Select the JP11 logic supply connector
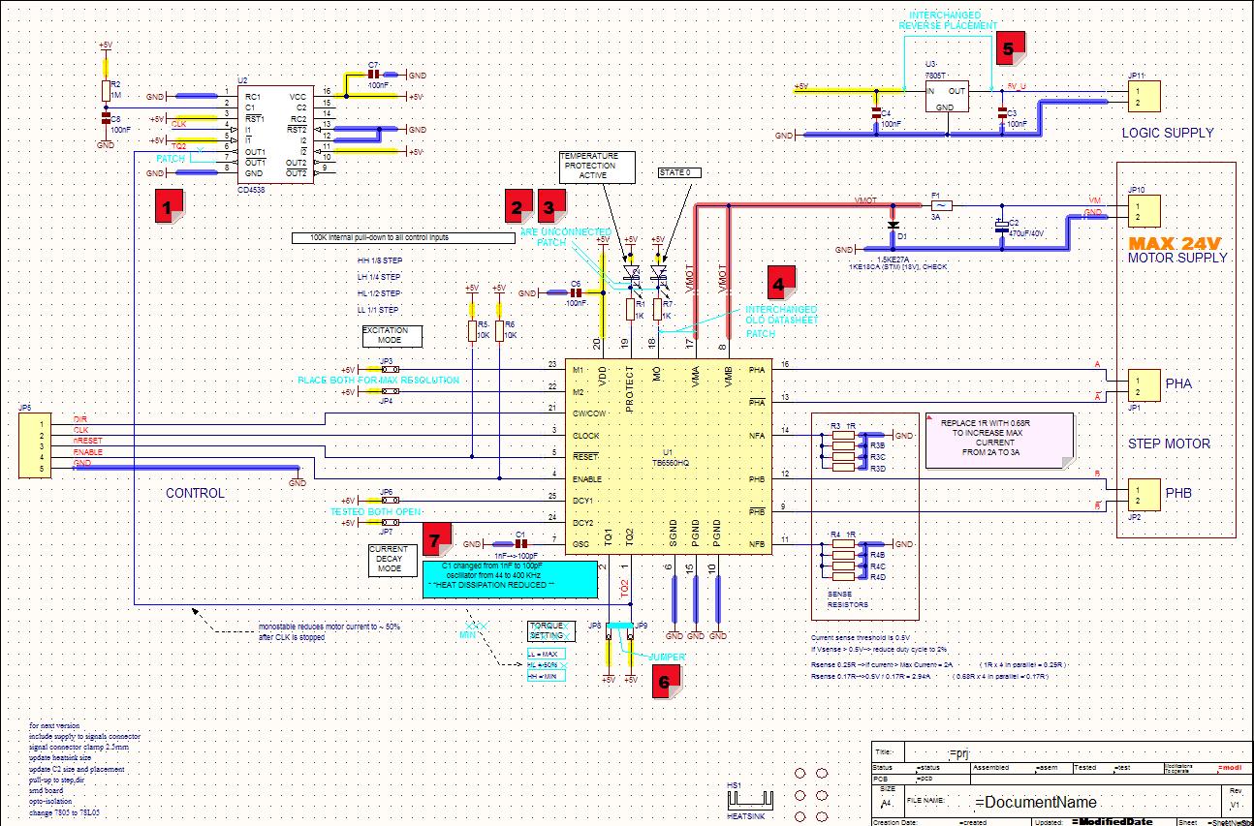Screen dimensions: 1254x826 (1144, 95)
